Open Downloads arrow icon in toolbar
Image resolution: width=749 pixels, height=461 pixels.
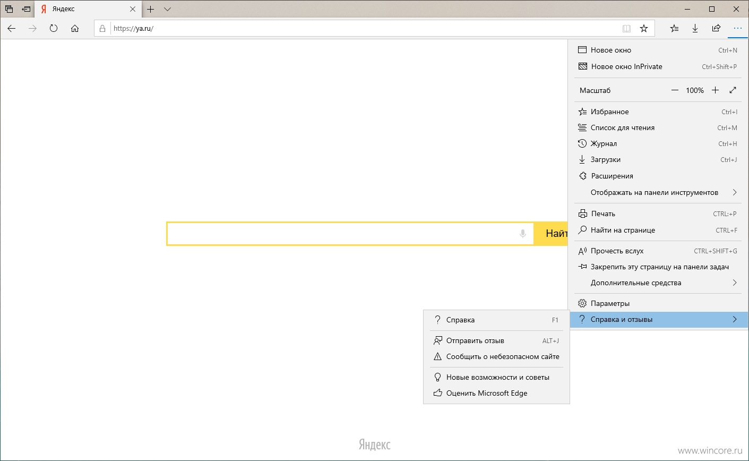(x=695, y=29)
